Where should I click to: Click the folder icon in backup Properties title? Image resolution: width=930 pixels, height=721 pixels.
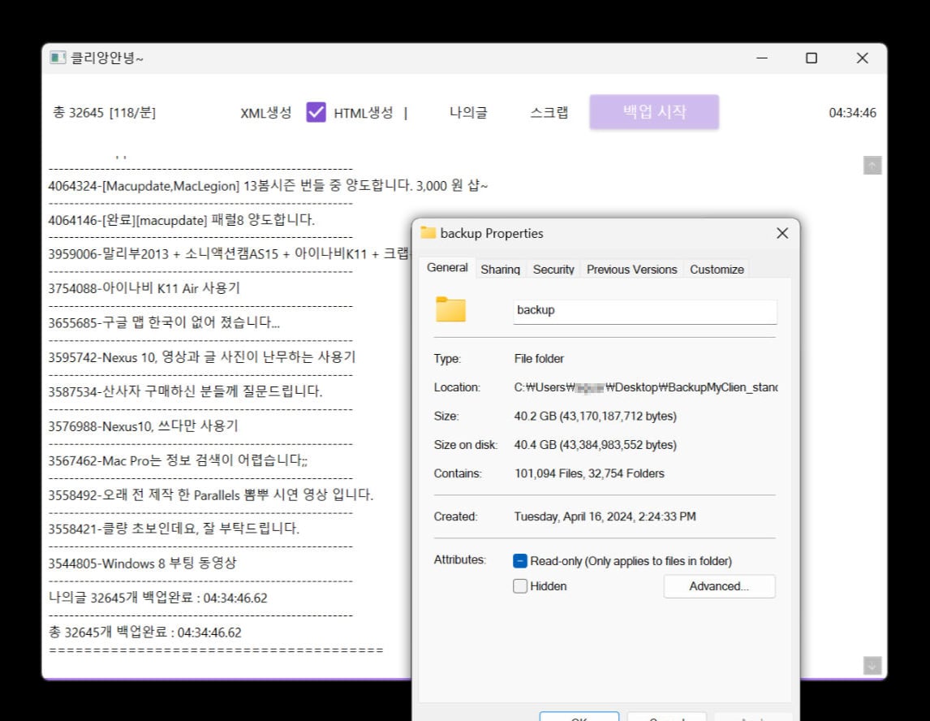(428, 232)
